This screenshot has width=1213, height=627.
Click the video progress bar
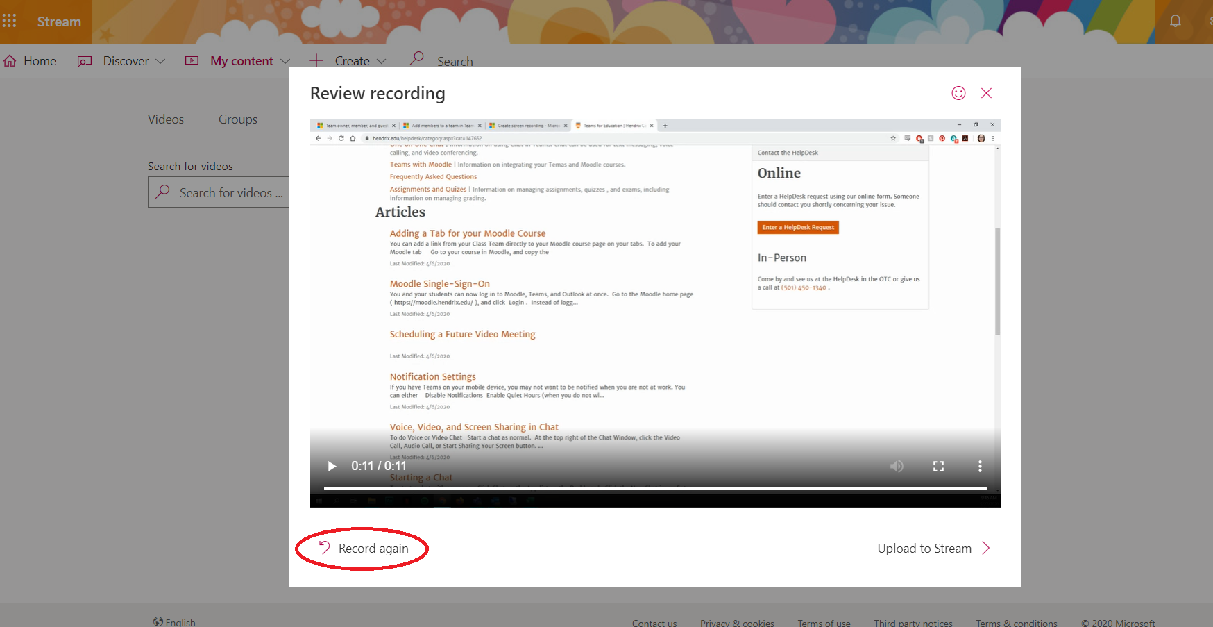click(x=655, y=489)
